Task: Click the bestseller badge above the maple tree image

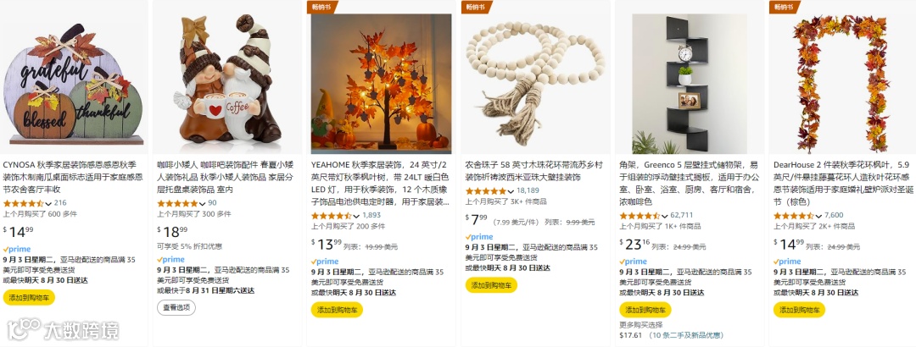Action: pos(322,7)
